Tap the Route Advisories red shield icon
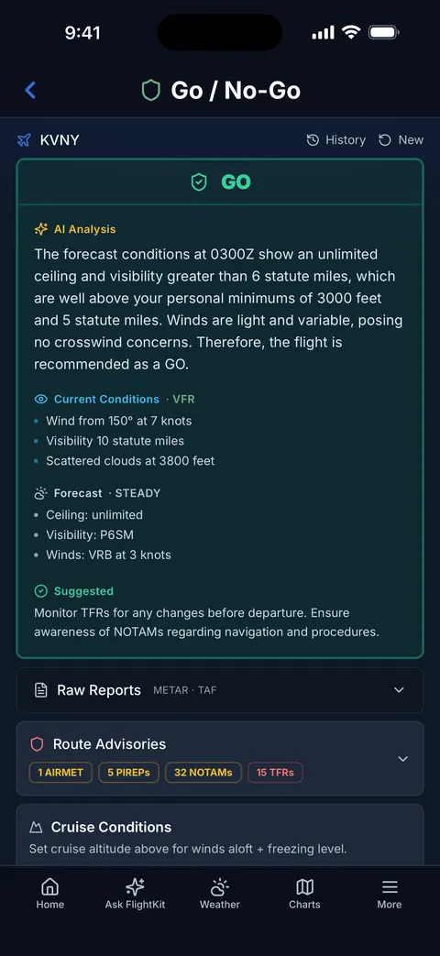The image size is (440, 956). [x=38, y=744]
